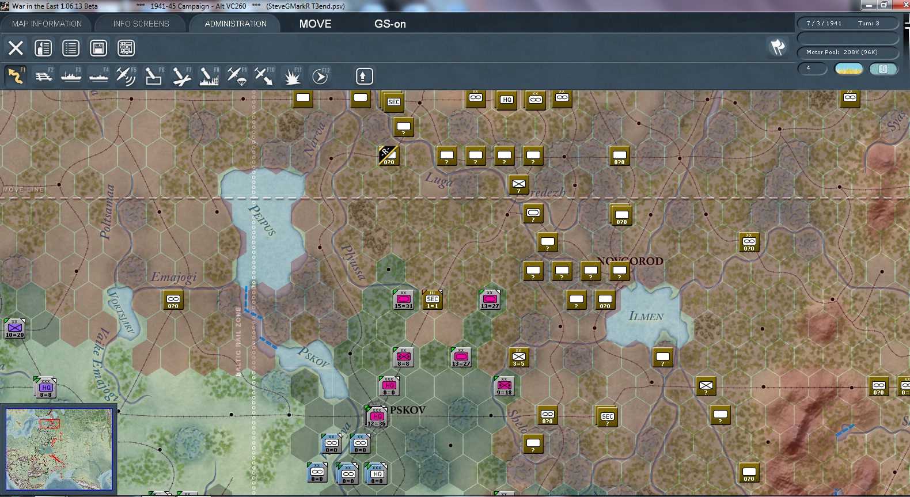Activate F7 bomb airfield mode
The height and width of the screenshot is (497, 910).
[181, 76]
